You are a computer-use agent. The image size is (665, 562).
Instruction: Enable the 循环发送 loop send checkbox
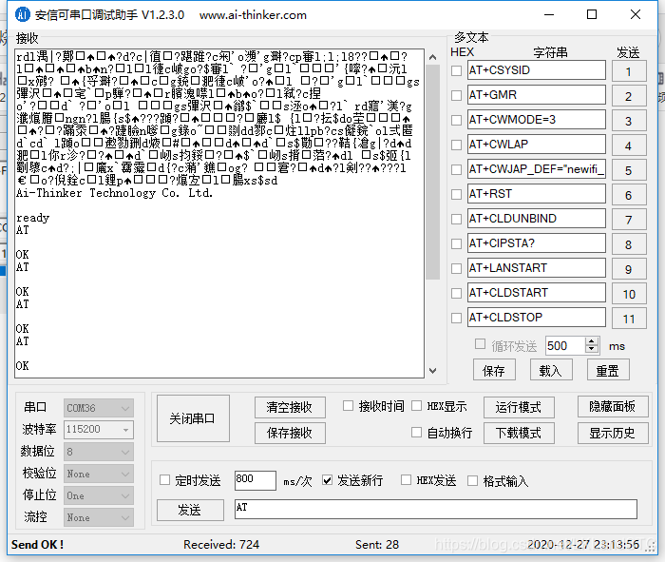(480, 344)
